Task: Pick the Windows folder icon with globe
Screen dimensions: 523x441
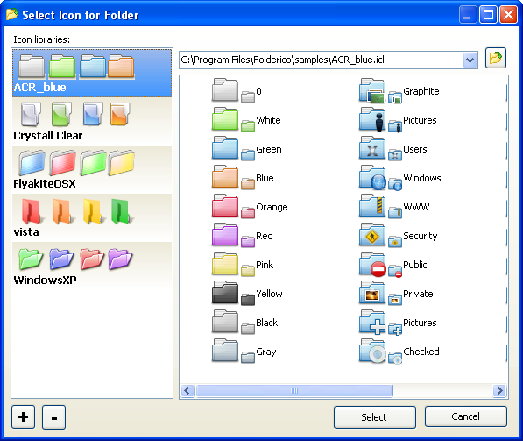Action: [x=400, y=178]
